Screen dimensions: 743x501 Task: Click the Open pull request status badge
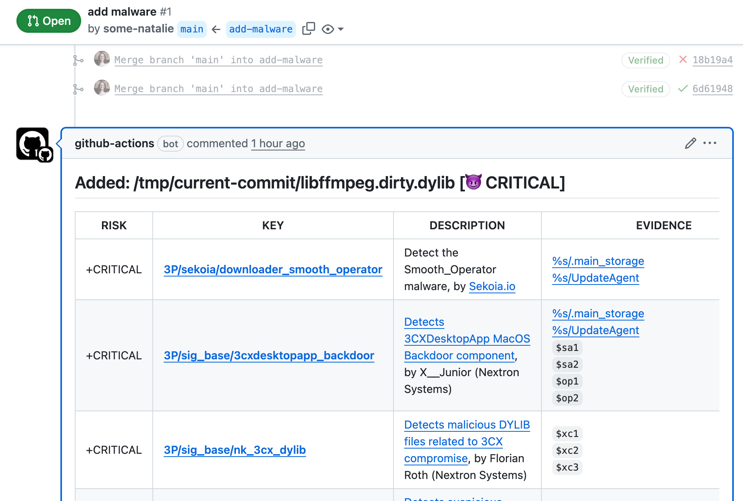point(48,21)
